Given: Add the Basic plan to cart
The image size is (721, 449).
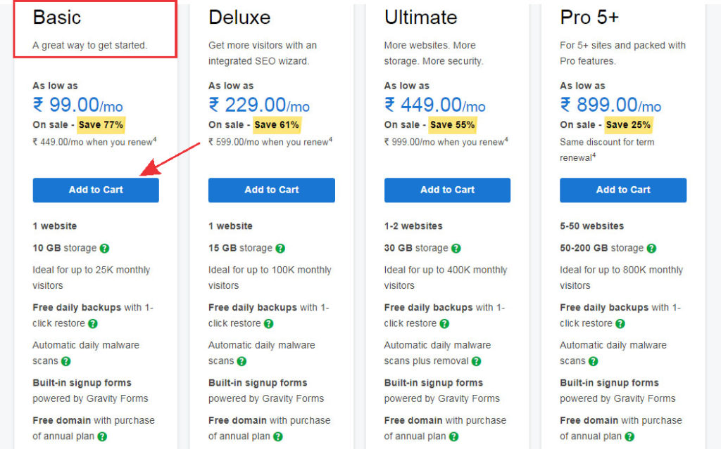Looking at the screenshot, I should 95,190.
